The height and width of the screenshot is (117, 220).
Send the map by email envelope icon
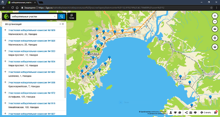point(191,113)
